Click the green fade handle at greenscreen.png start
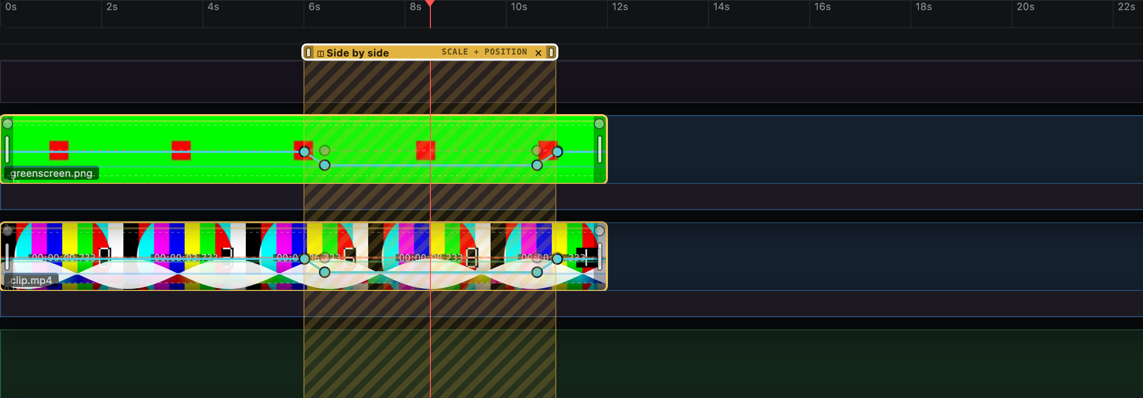Viewport: 1143px width, 398px height. (x=8, y=124)
